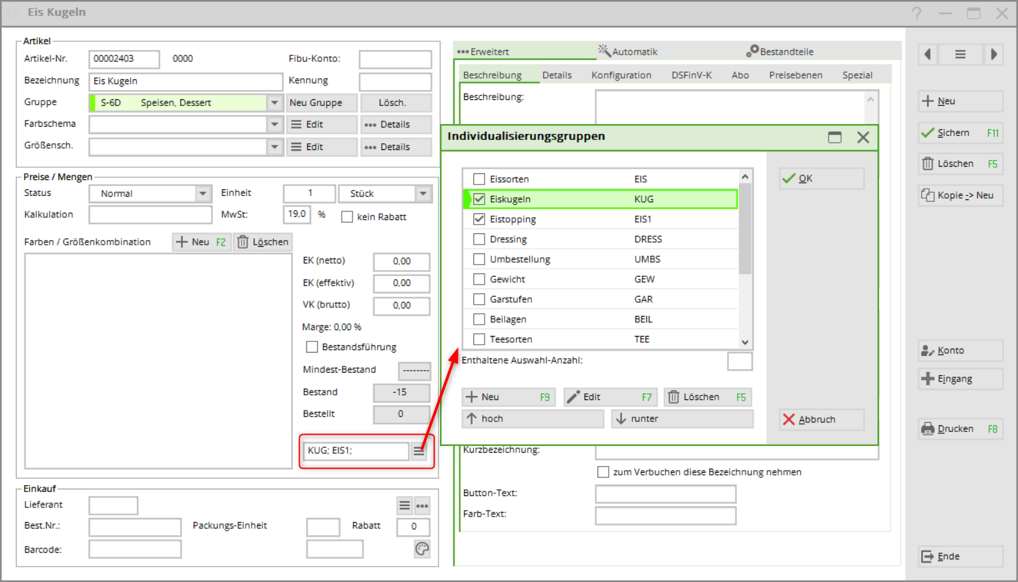This screenshot has height=582, width=1018.
Task: Move selected group up with hoch
Action: point(532,419)
